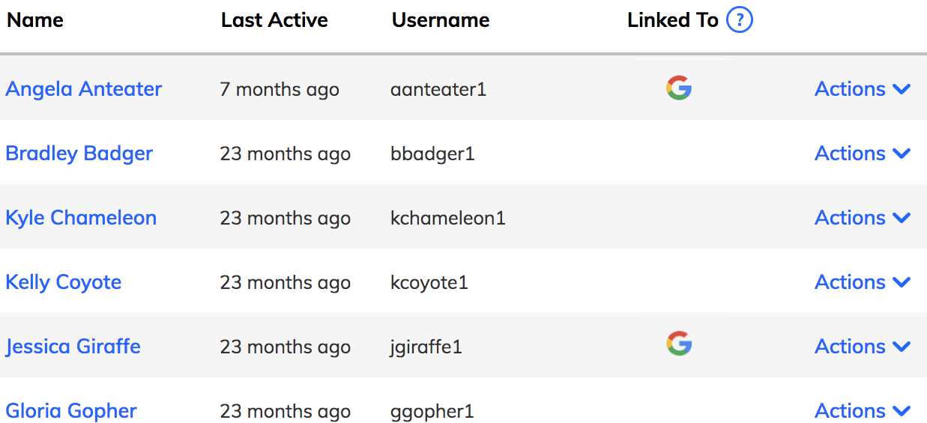Screen dimensions: 927x423
Task: Click the Linked To help question icon
Action: (740, 20)
